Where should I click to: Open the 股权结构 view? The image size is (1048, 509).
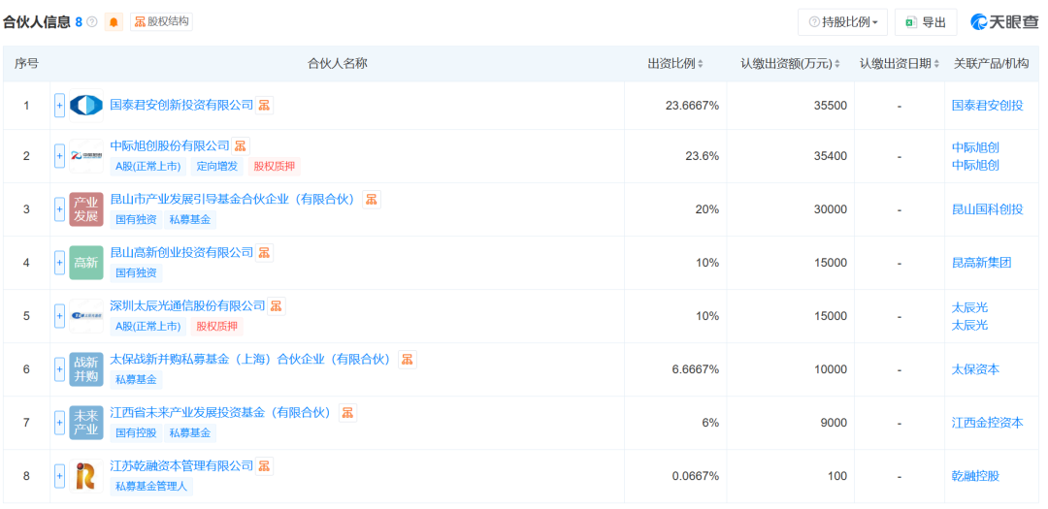click(x=161, y=21)
